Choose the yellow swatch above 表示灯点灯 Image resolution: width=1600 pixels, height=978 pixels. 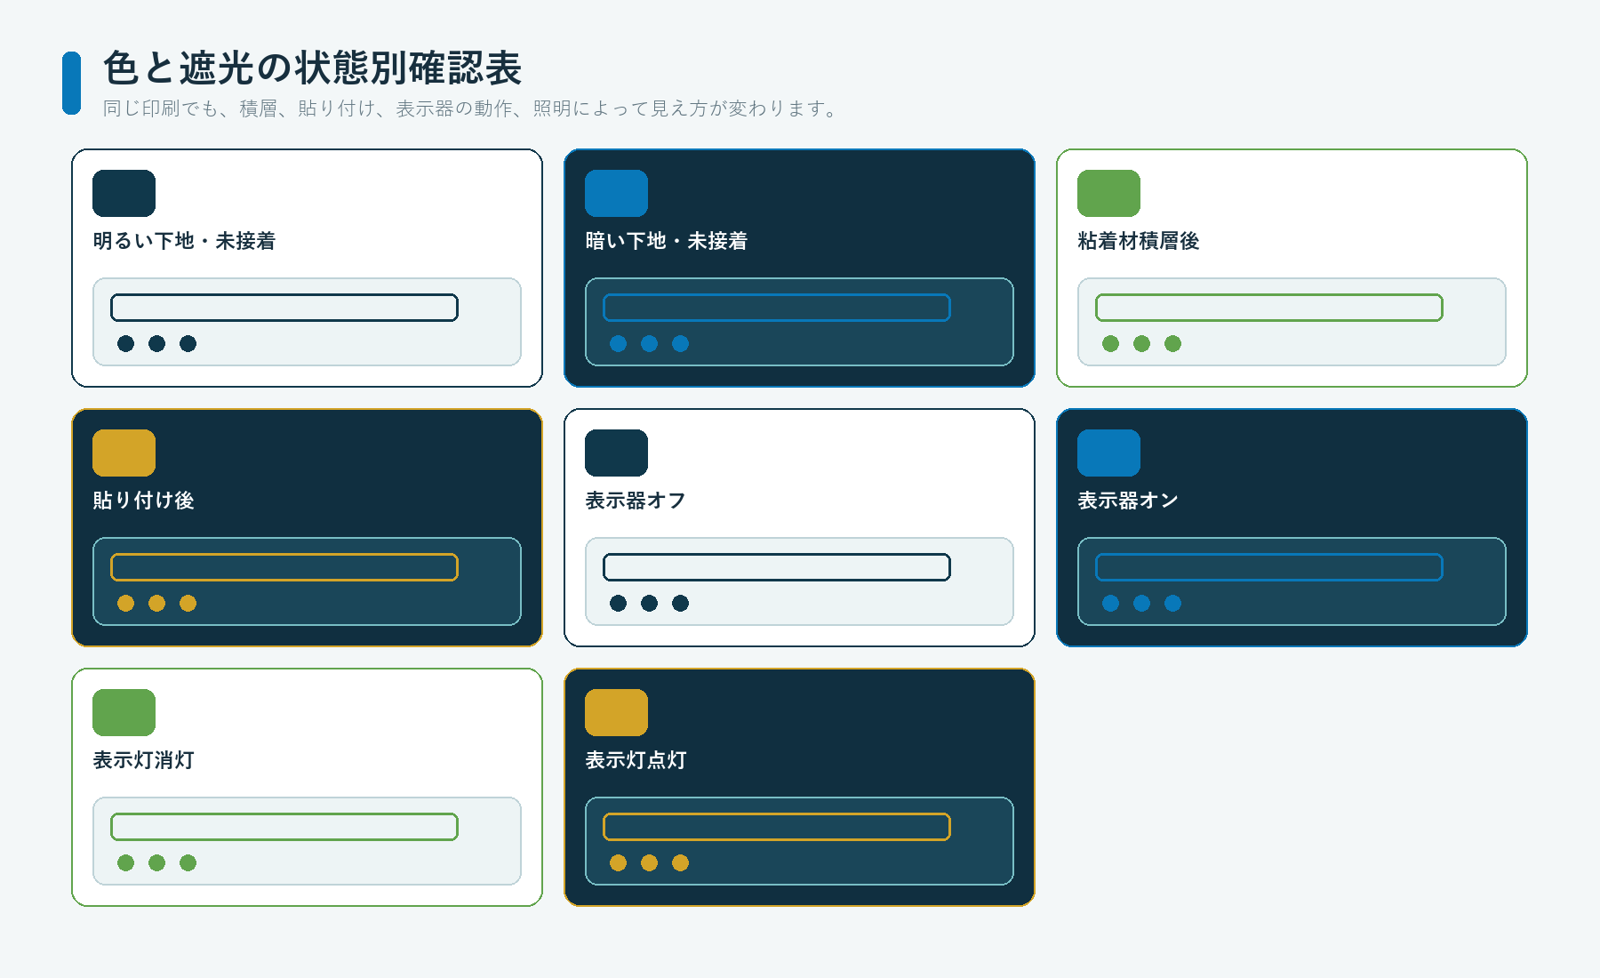[x=616, y=712]
